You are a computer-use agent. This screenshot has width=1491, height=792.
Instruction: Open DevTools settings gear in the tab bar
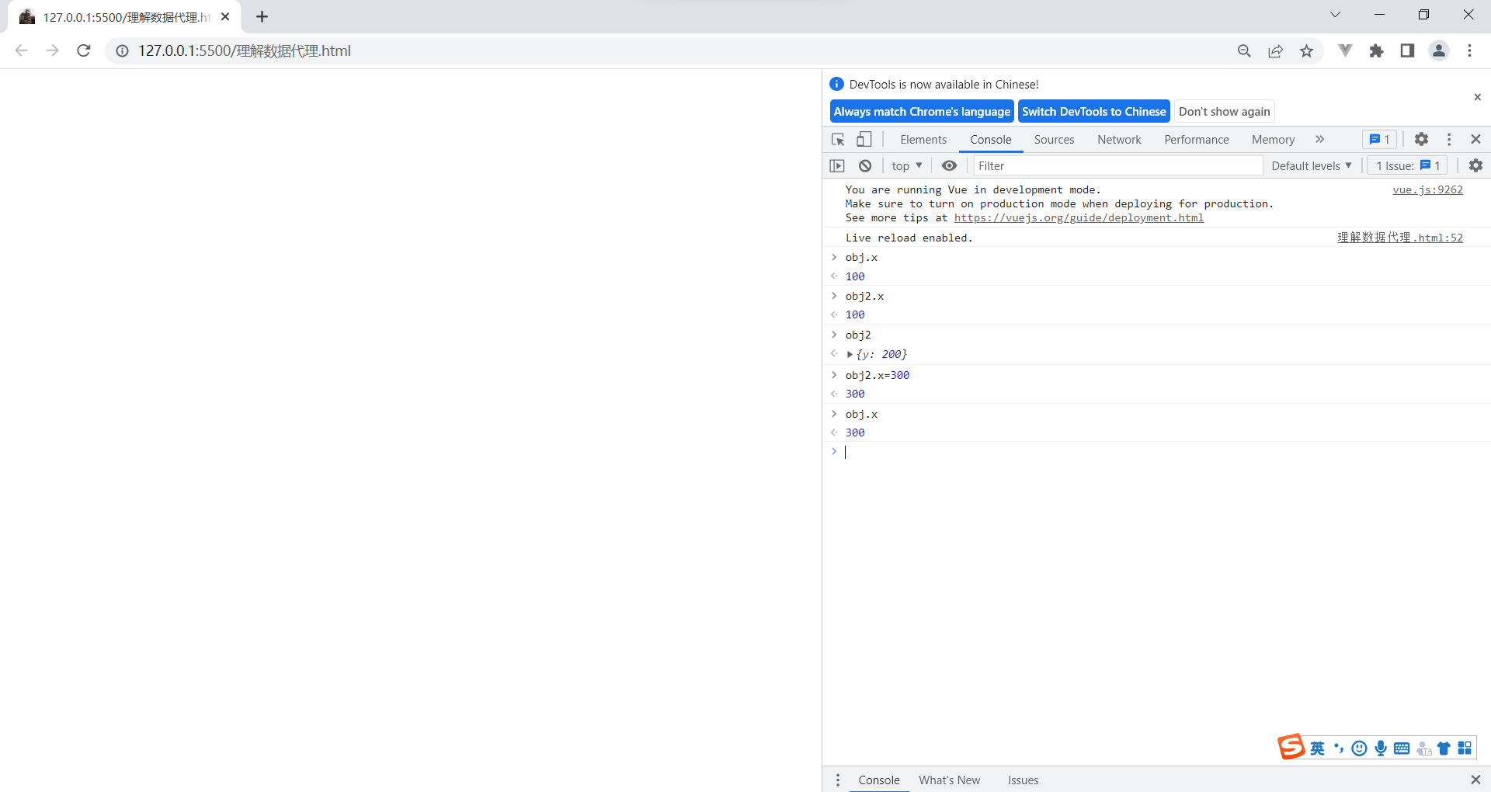(x=1421, y=139)
